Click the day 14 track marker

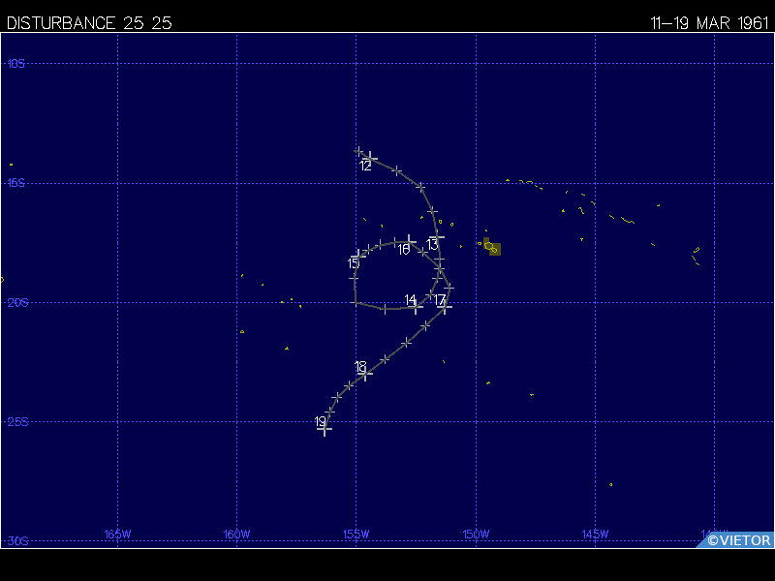pyautogui.click(x=416, y=308)
